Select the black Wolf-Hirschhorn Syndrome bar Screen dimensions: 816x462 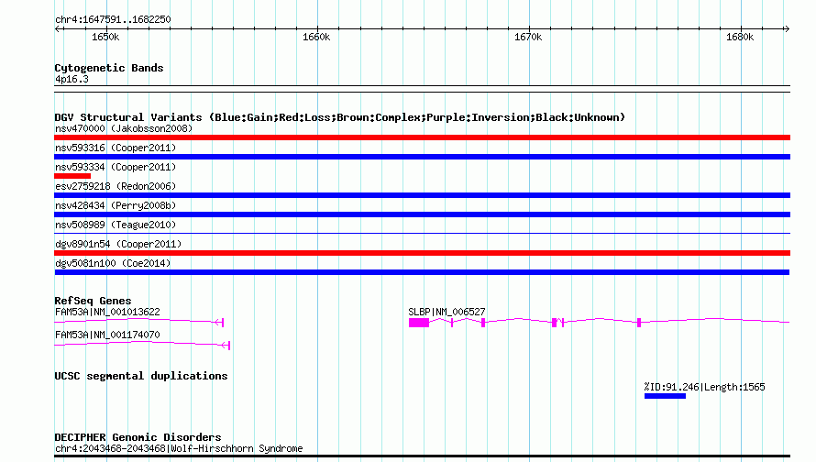(x=422, y=456)
